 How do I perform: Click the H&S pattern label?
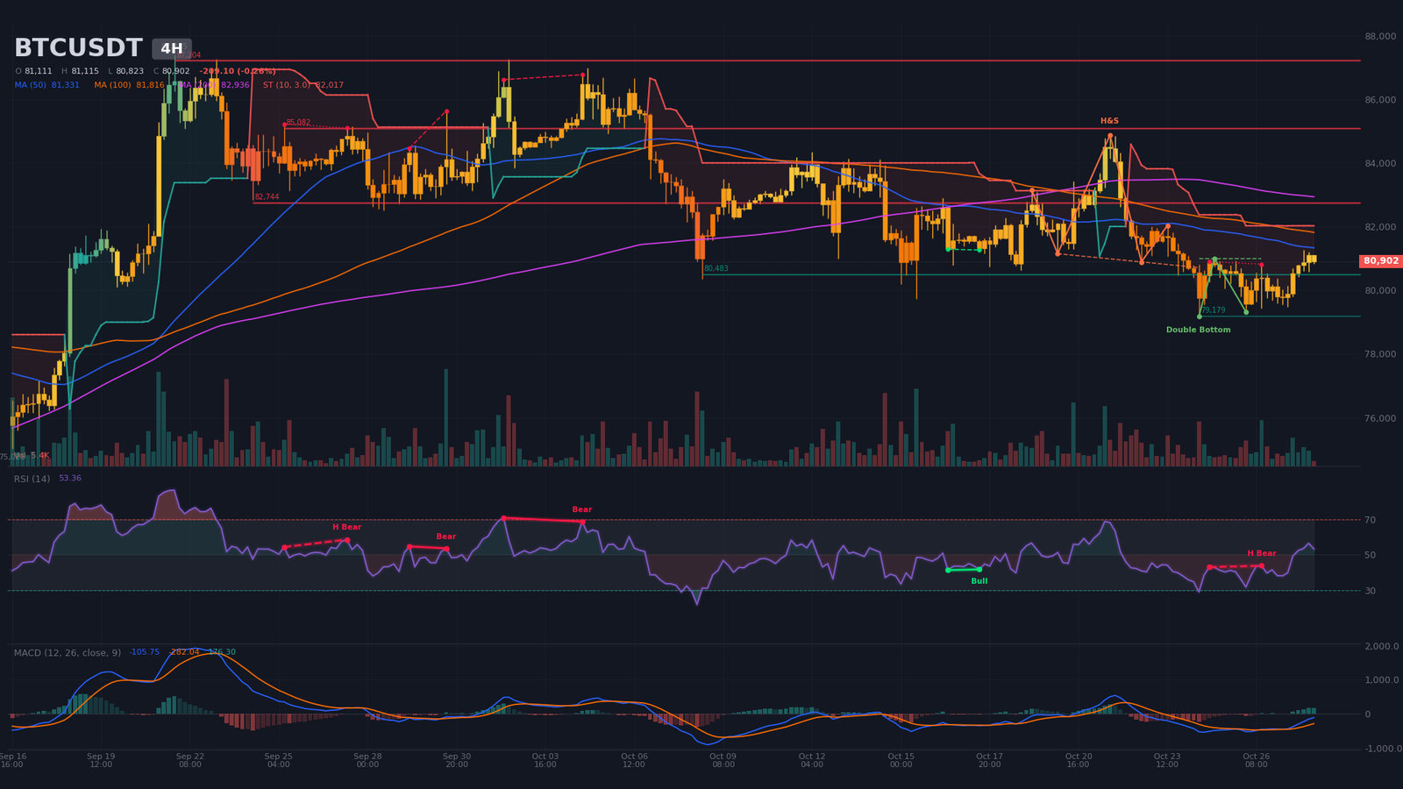tap(1109, 121)
